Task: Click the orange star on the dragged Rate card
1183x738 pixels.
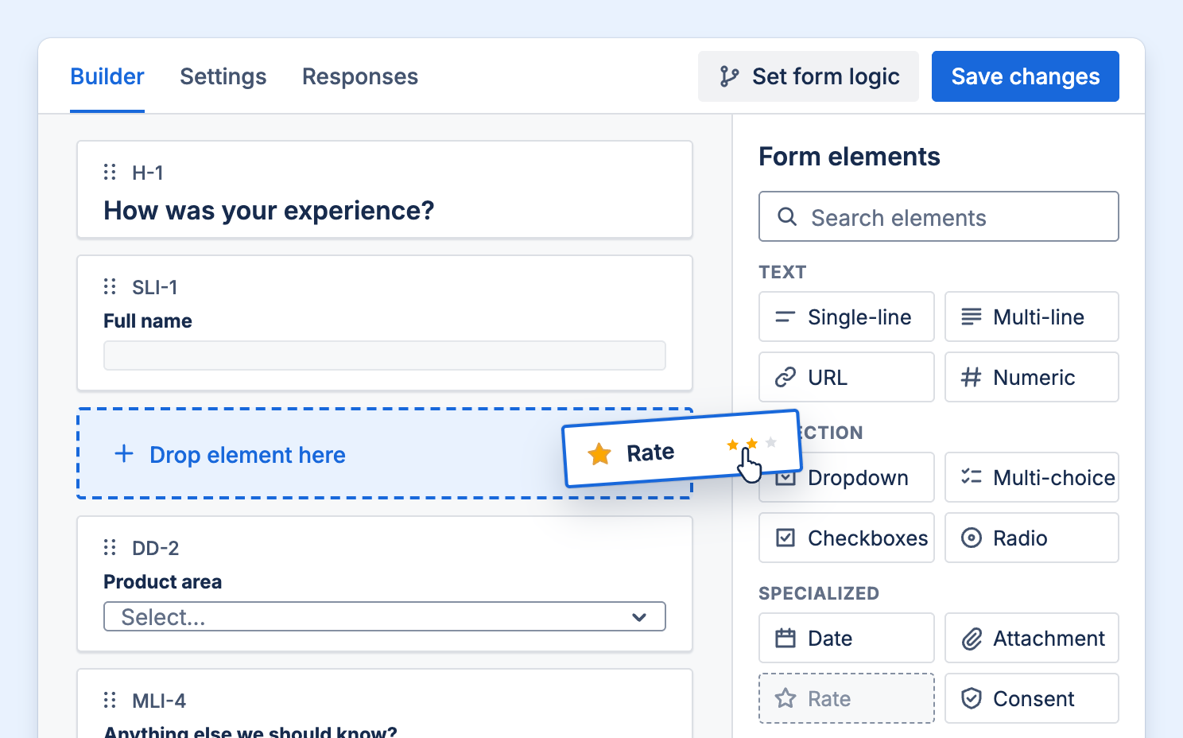Action: [x=599, y=454]
